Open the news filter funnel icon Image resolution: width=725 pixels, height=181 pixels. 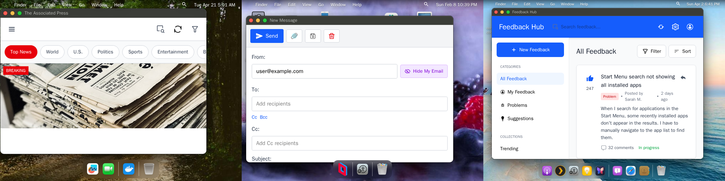point(195,29)
